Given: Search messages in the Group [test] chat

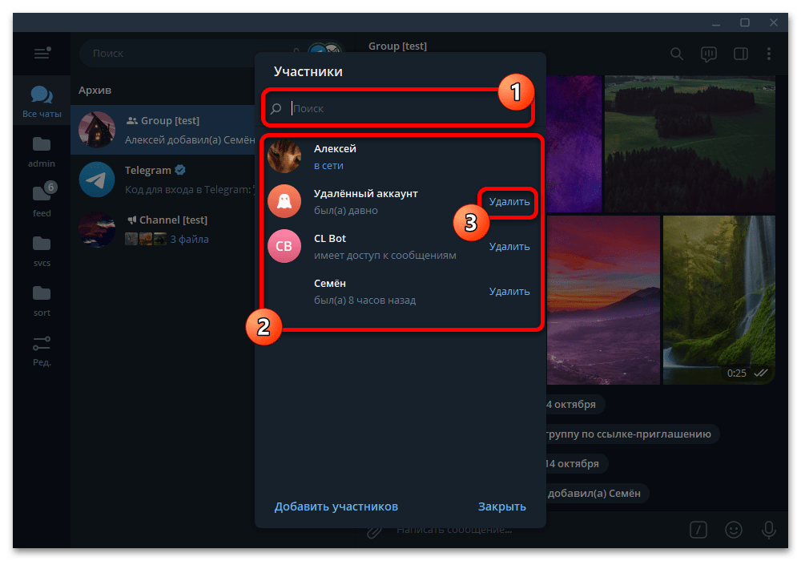Looking at the screenshot, I should (676, 54).
